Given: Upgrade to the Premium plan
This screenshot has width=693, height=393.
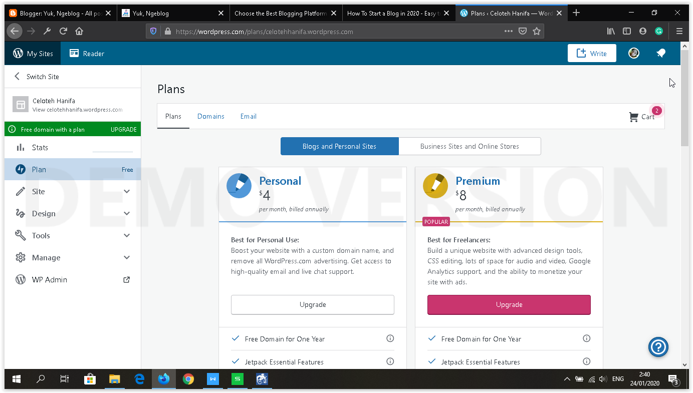Looking at the screenshot, I should [x=509, y=304].
